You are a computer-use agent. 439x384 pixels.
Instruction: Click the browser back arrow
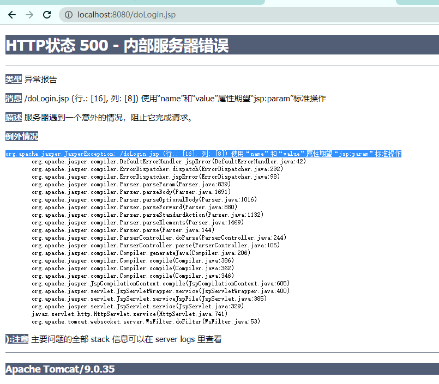(12, 15)
